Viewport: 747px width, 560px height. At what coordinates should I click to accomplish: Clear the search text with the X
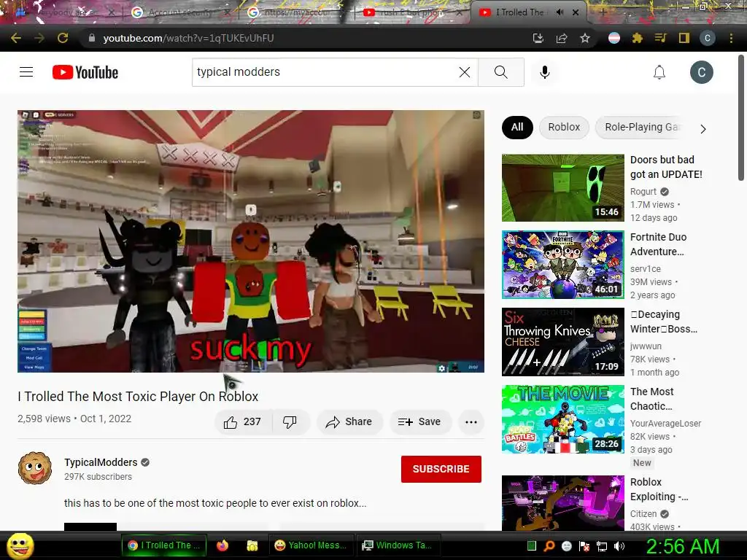click(x=465, y=72)
